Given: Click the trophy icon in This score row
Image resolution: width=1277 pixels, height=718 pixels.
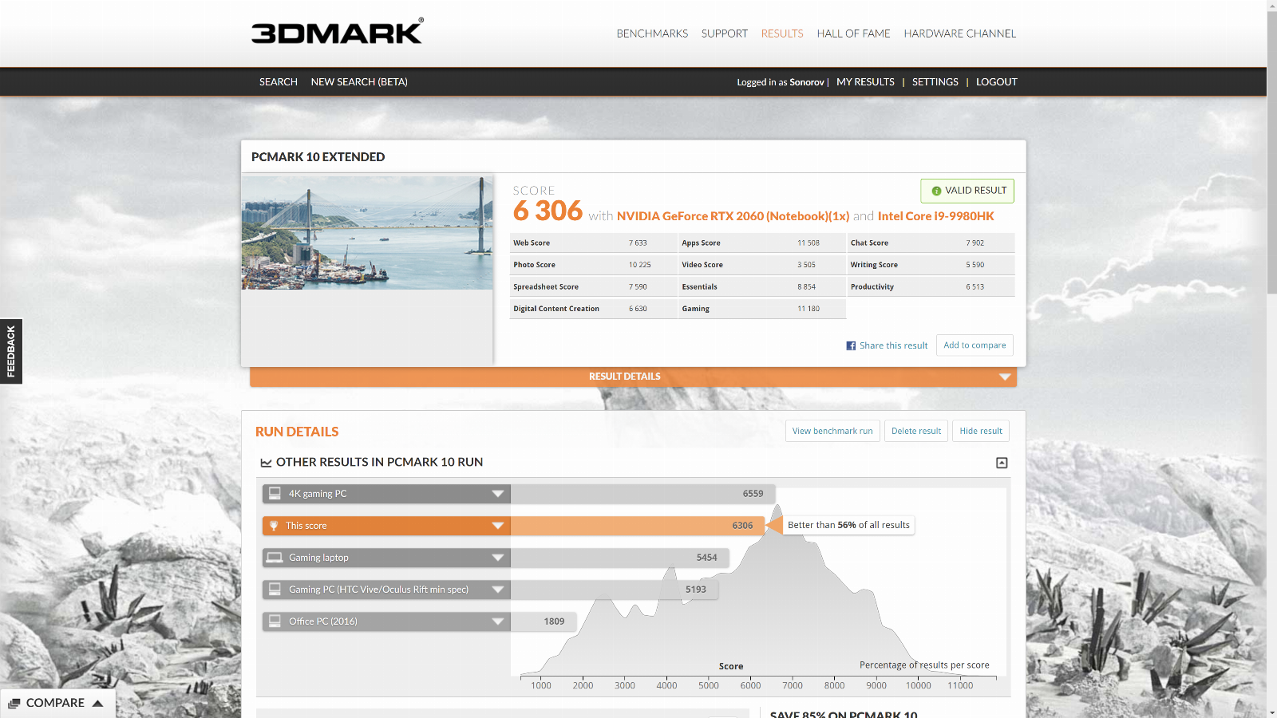Looking at the screenshot, I should click(x=274, y=526).
